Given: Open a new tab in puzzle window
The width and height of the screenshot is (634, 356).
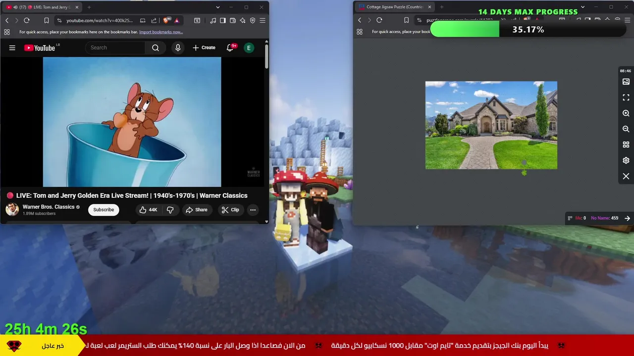Looking at the screenshot, I should pos(442,7).
